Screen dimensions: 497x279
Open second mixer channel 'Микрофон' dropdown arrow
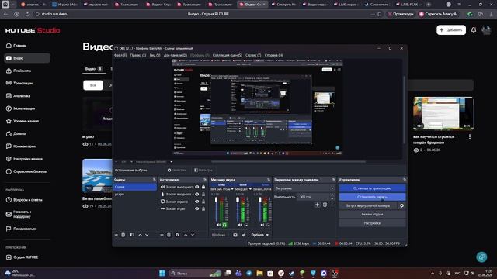(x=250, y=189)
